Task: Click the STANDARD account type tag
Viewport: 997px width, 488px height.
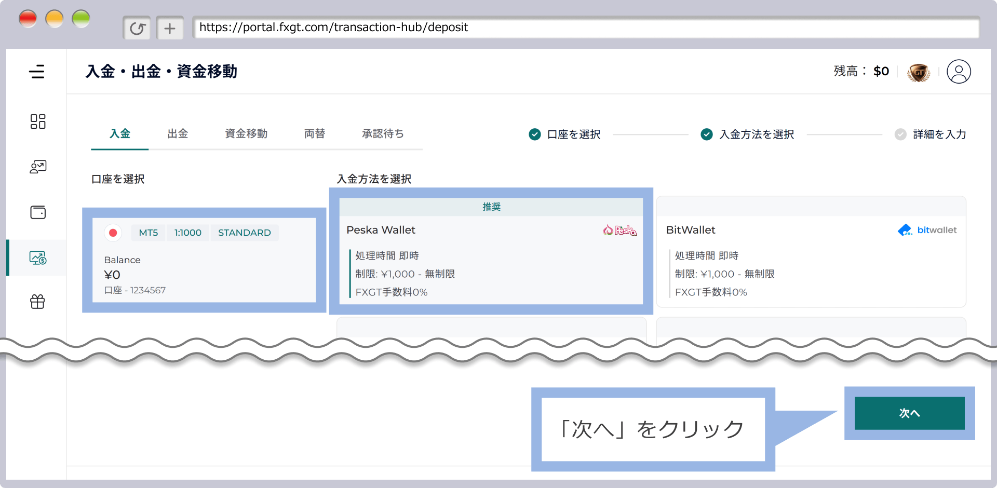Action: point(244,233)
